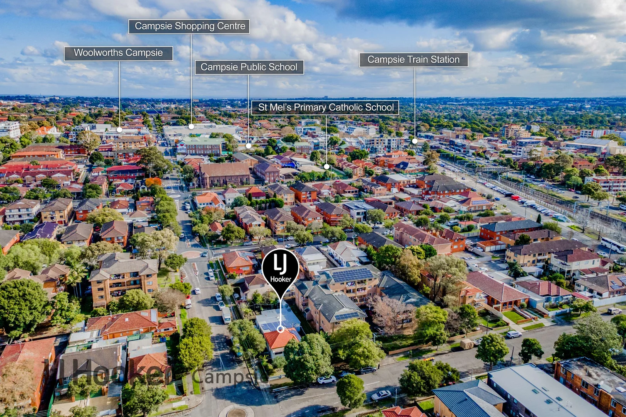Click the white bus parked near the rail line
The width and height of the screenshot is (626, 417).
click(613, 245)
